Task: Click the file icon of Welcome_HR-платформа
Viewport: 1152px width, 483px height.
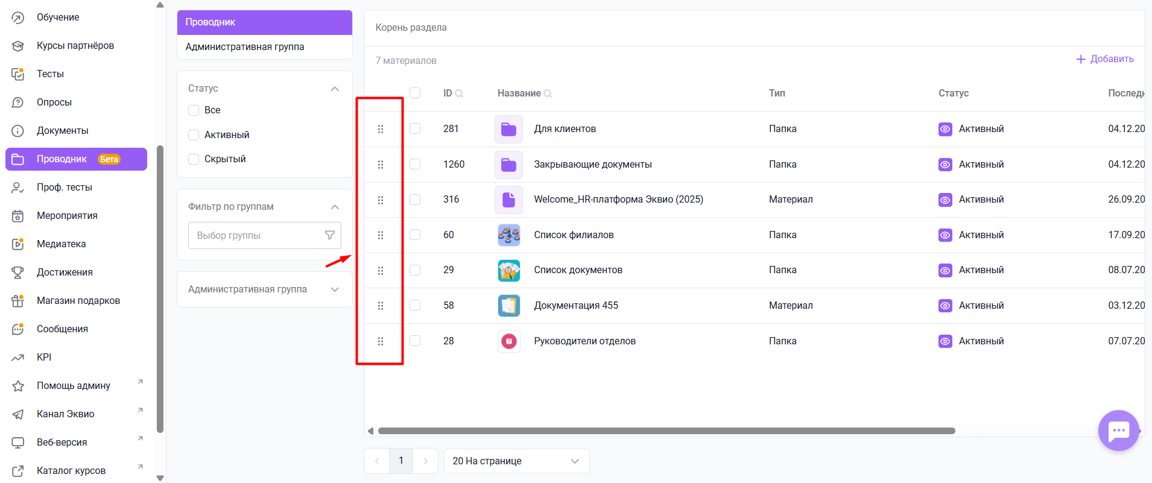Action: (509, 200)
